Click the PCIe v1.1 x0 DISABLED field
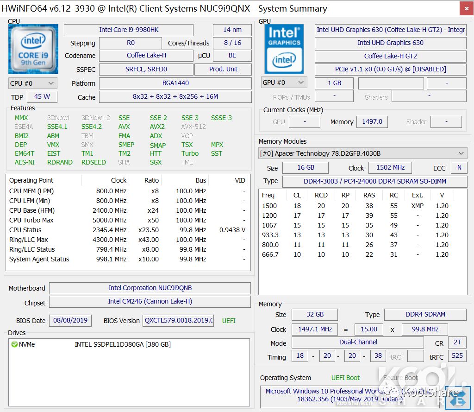474x412 pixels. coord(391,70)
